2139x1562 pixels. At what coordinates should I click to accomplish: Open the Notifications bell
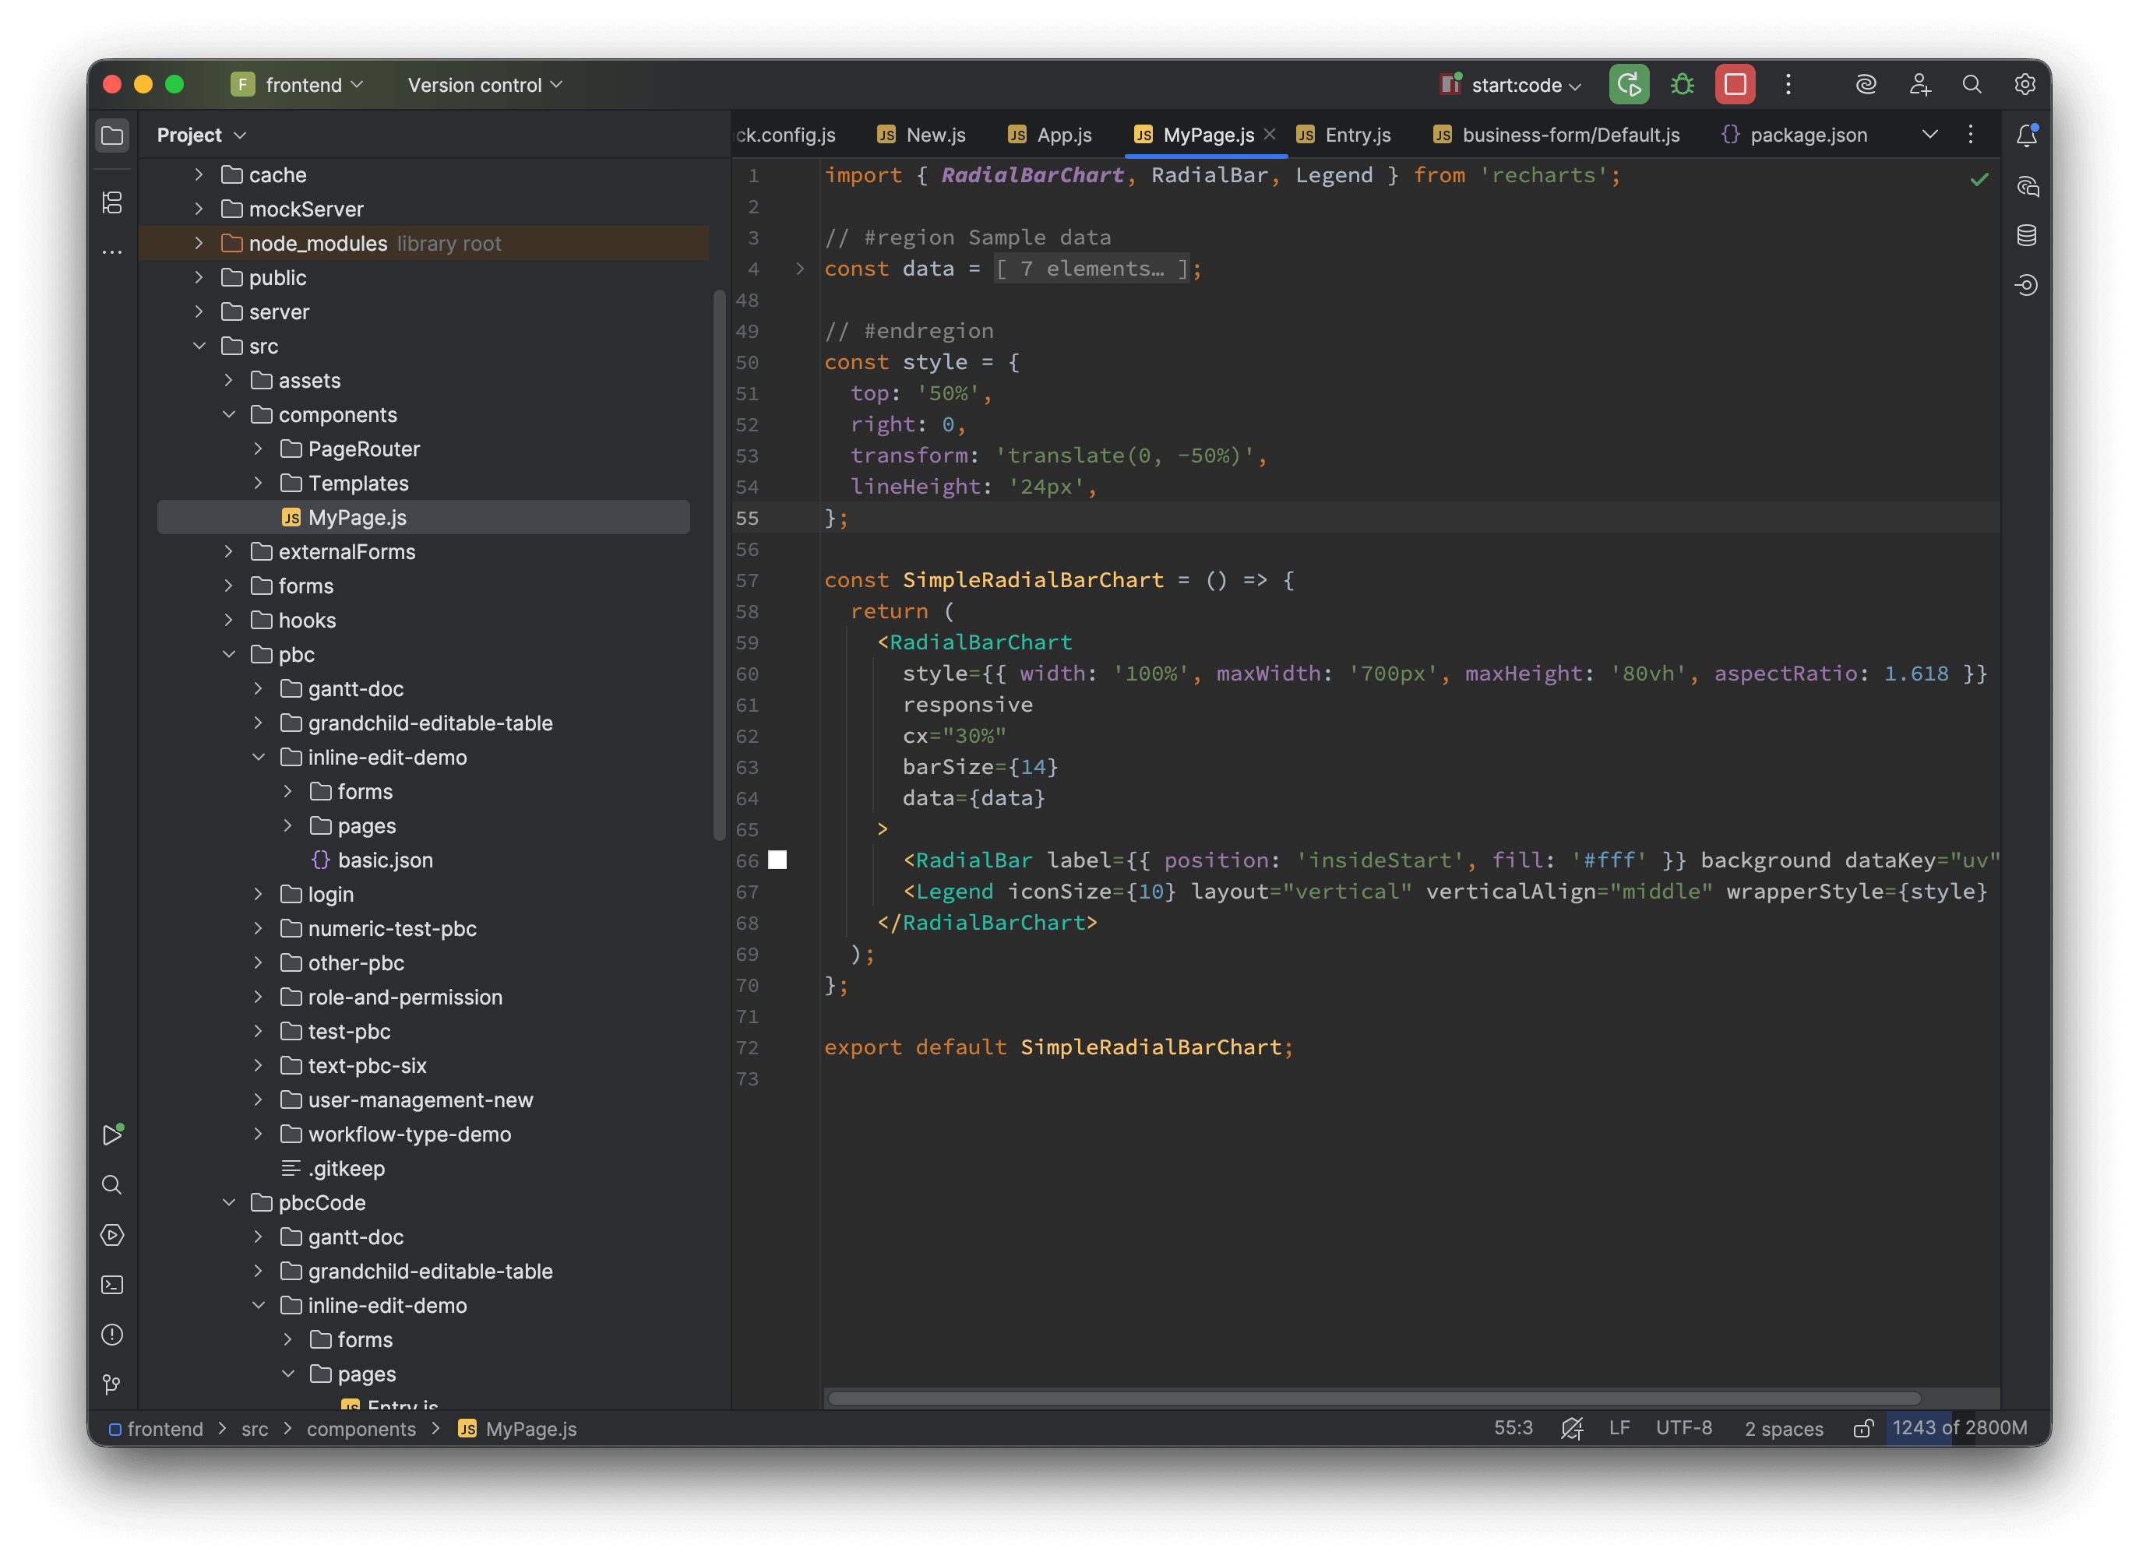(x=2027, y=135)
